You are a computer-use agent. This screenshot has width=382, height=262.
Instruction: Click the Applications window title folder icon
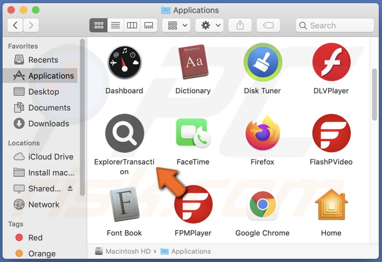[166, 10]
